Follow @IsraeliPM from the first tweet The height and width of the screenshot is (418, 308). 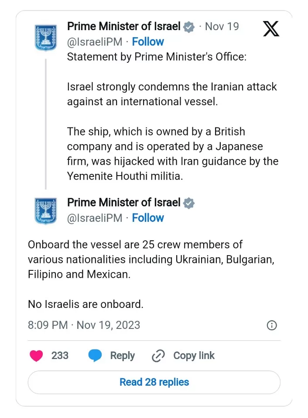coord(148,42)
